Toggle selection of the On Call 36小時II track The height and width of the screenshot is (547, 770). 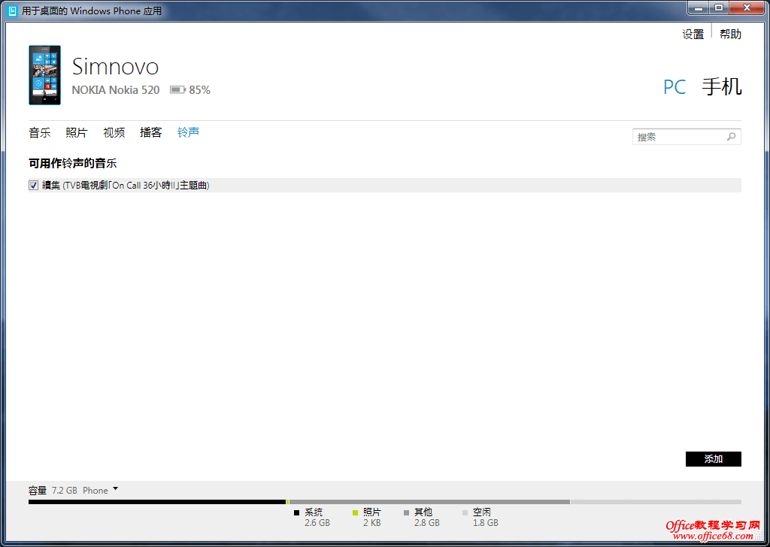[33, 185]
